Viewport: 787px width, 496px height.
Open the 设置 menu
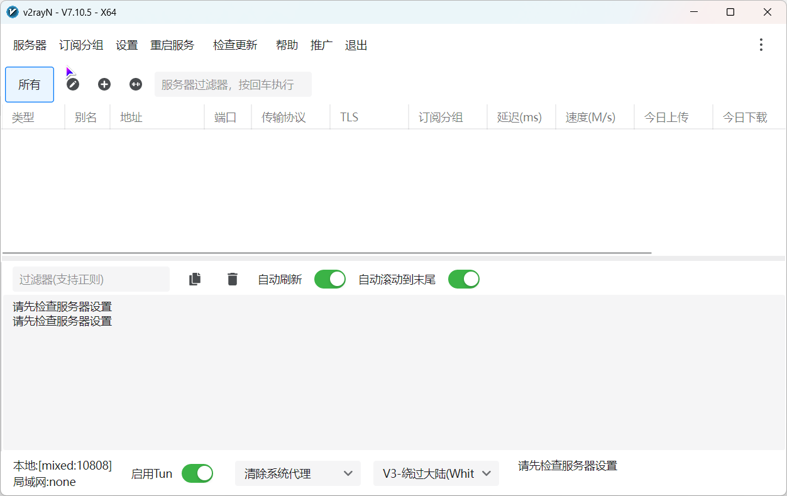[x=126, y=45]
